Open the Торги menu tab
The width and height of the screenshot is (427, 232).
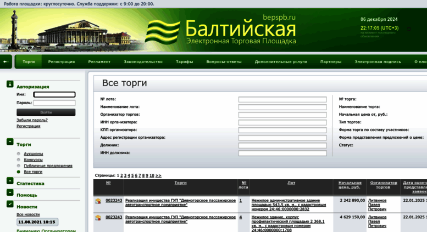point(29,61)
